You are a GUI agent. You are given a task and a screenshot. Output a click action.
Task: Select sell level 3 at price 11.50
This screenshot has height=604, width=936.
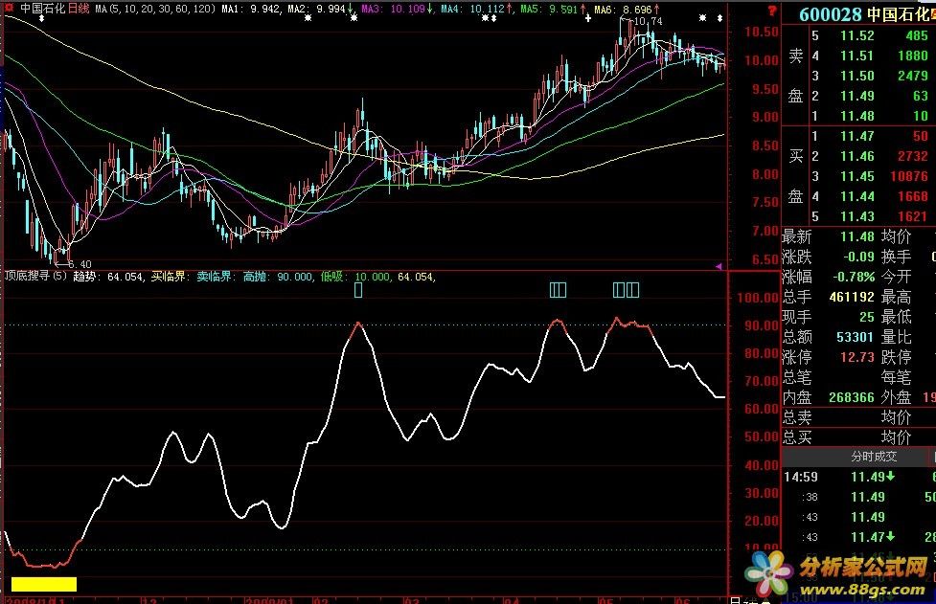[x=858, y=76]
